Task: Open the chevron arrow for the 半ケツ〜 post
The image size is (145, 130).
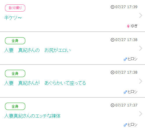Action: [x=141, y=15]
